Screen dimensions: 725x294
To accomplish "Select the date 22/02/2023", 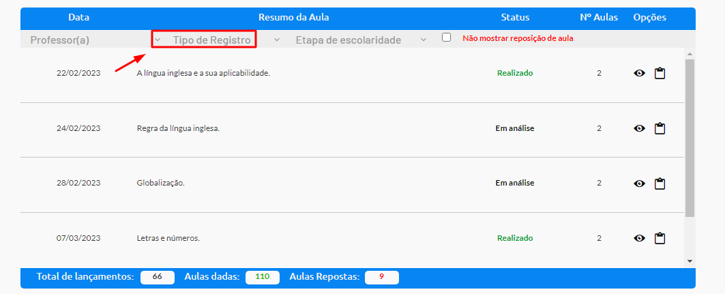I will [78, 73].
